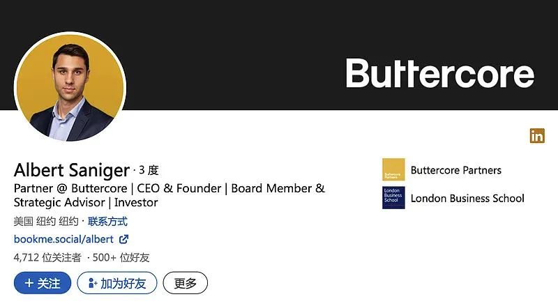The image size is (558, 306).
Task: Click the white Buttercore banner logo
Action: coord(439,73)
